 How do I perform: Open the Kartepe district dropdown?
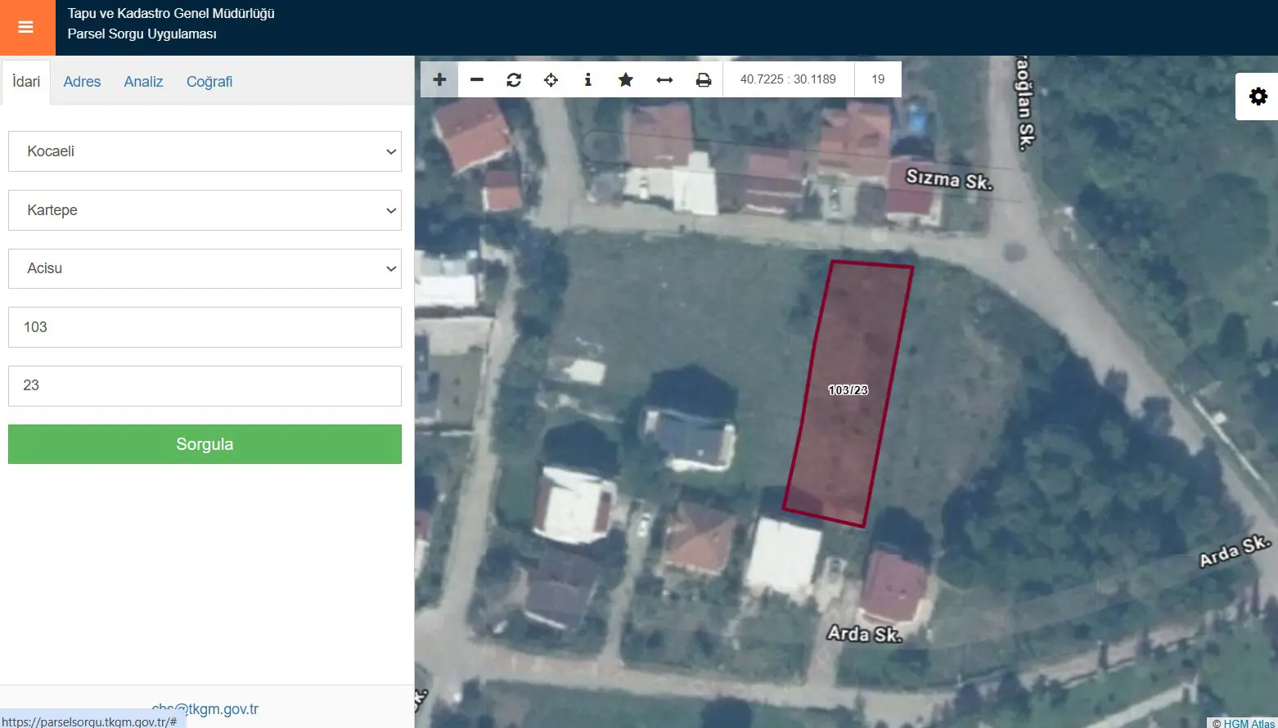(205, 210)
